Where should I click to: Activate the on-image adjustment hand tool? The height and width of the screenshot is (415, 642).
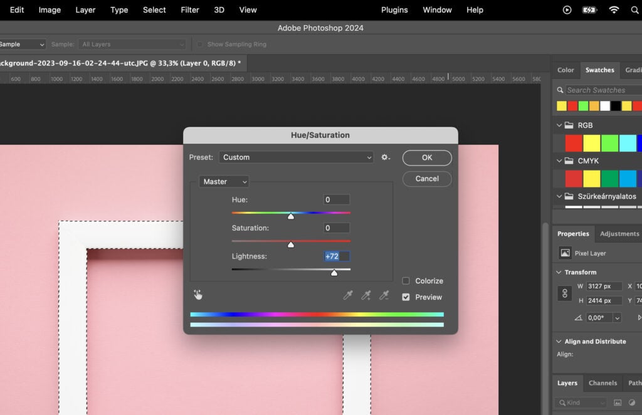tap(197, 294)
